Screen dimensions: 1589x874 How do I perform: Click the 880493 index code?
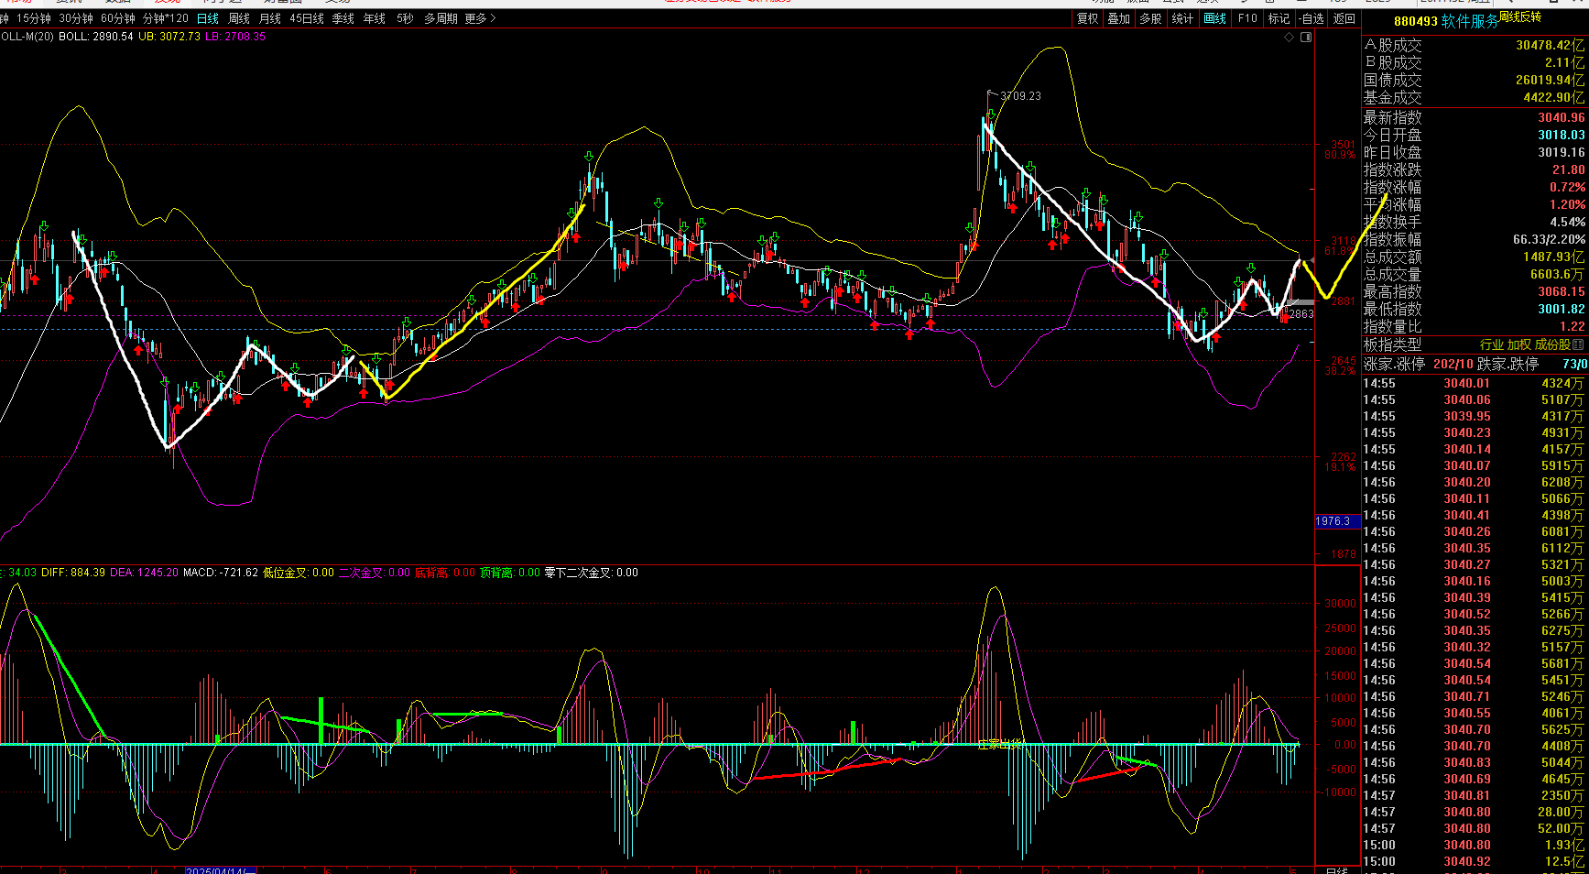1415,21
